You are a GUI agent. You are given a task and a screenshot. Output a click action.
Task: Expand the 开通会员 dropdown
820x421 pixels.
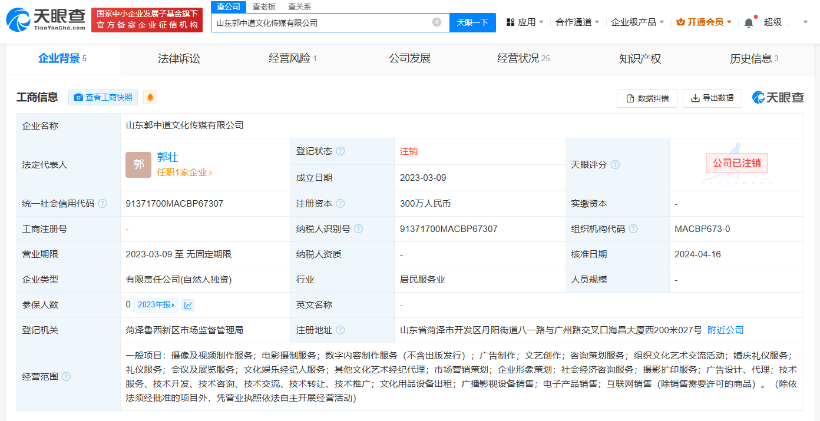click(x=704, y=21)
